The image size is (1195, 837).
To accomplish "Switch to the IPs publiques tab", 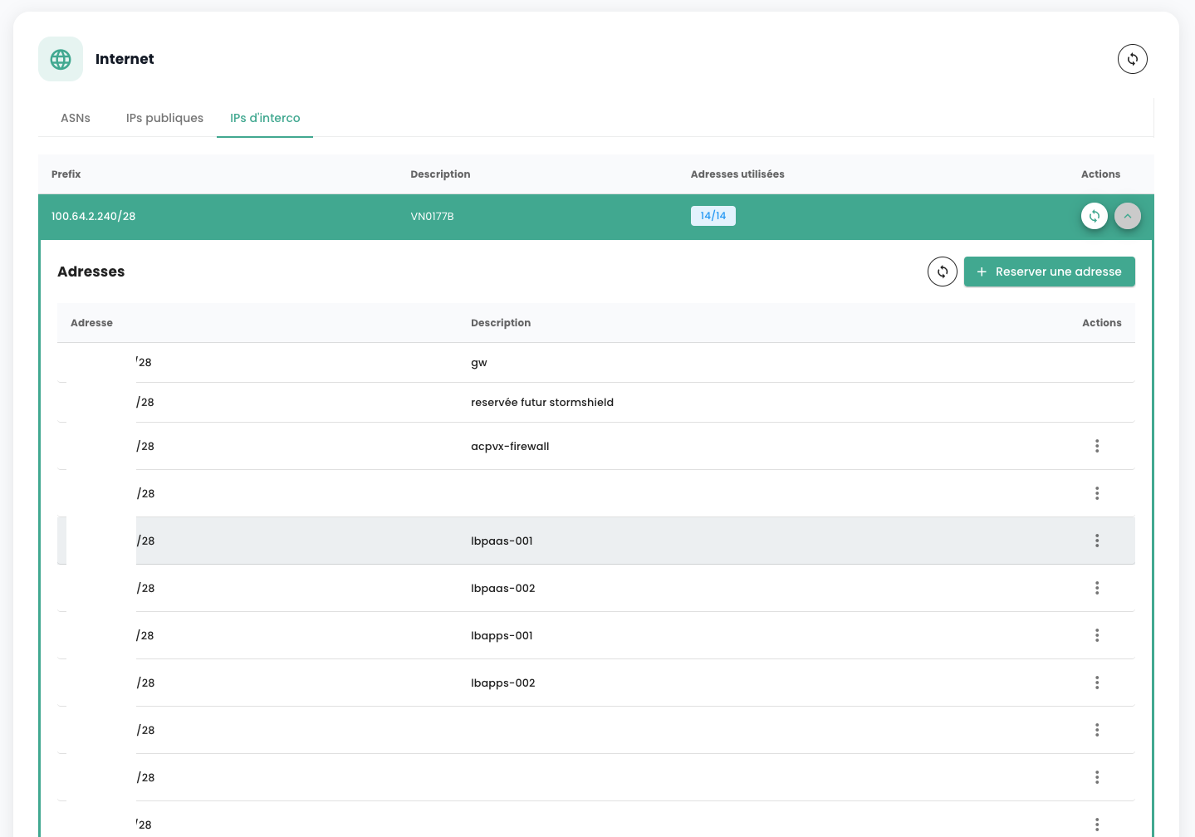I will pyautogui.click(x=164, y=118).
